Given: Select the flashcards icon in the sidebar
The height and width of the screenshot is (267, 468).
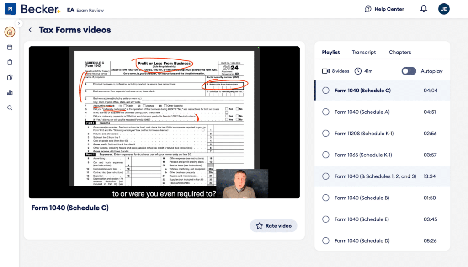Looking at the screenshot, I should [9, 77].
